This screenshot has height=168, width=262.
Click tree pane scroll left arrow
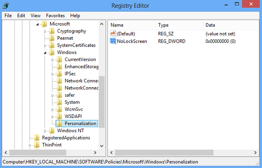coord(6,152)
